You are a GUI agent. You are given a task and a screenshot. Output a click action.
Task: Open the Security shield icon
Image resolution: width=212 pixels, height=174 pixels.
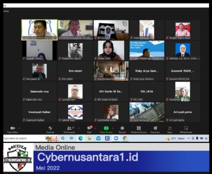pos(50,128)
